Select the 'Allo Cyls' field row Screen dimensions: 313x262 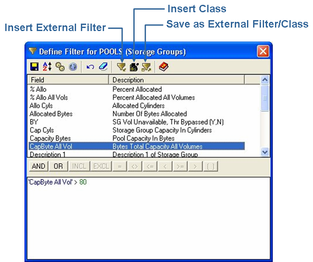pos(136,106)
